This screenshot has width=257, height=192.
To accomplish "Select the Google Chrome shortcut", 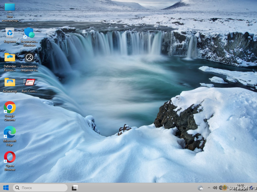I will (10, 107).
